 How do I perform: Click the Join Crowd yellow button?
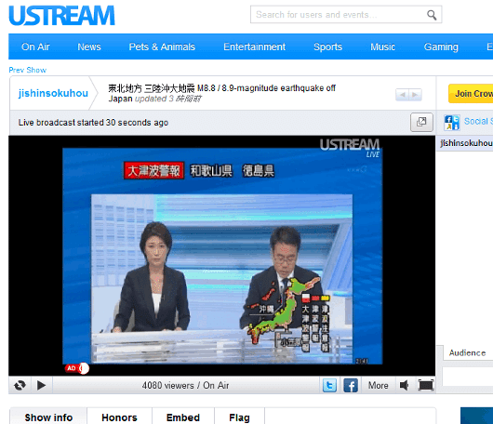point(471,94)
